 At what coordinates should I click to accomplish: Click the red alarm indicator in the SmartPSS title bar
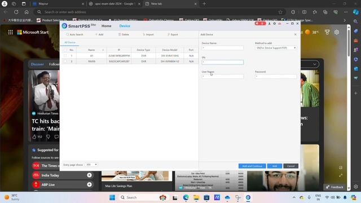[260, 24]
